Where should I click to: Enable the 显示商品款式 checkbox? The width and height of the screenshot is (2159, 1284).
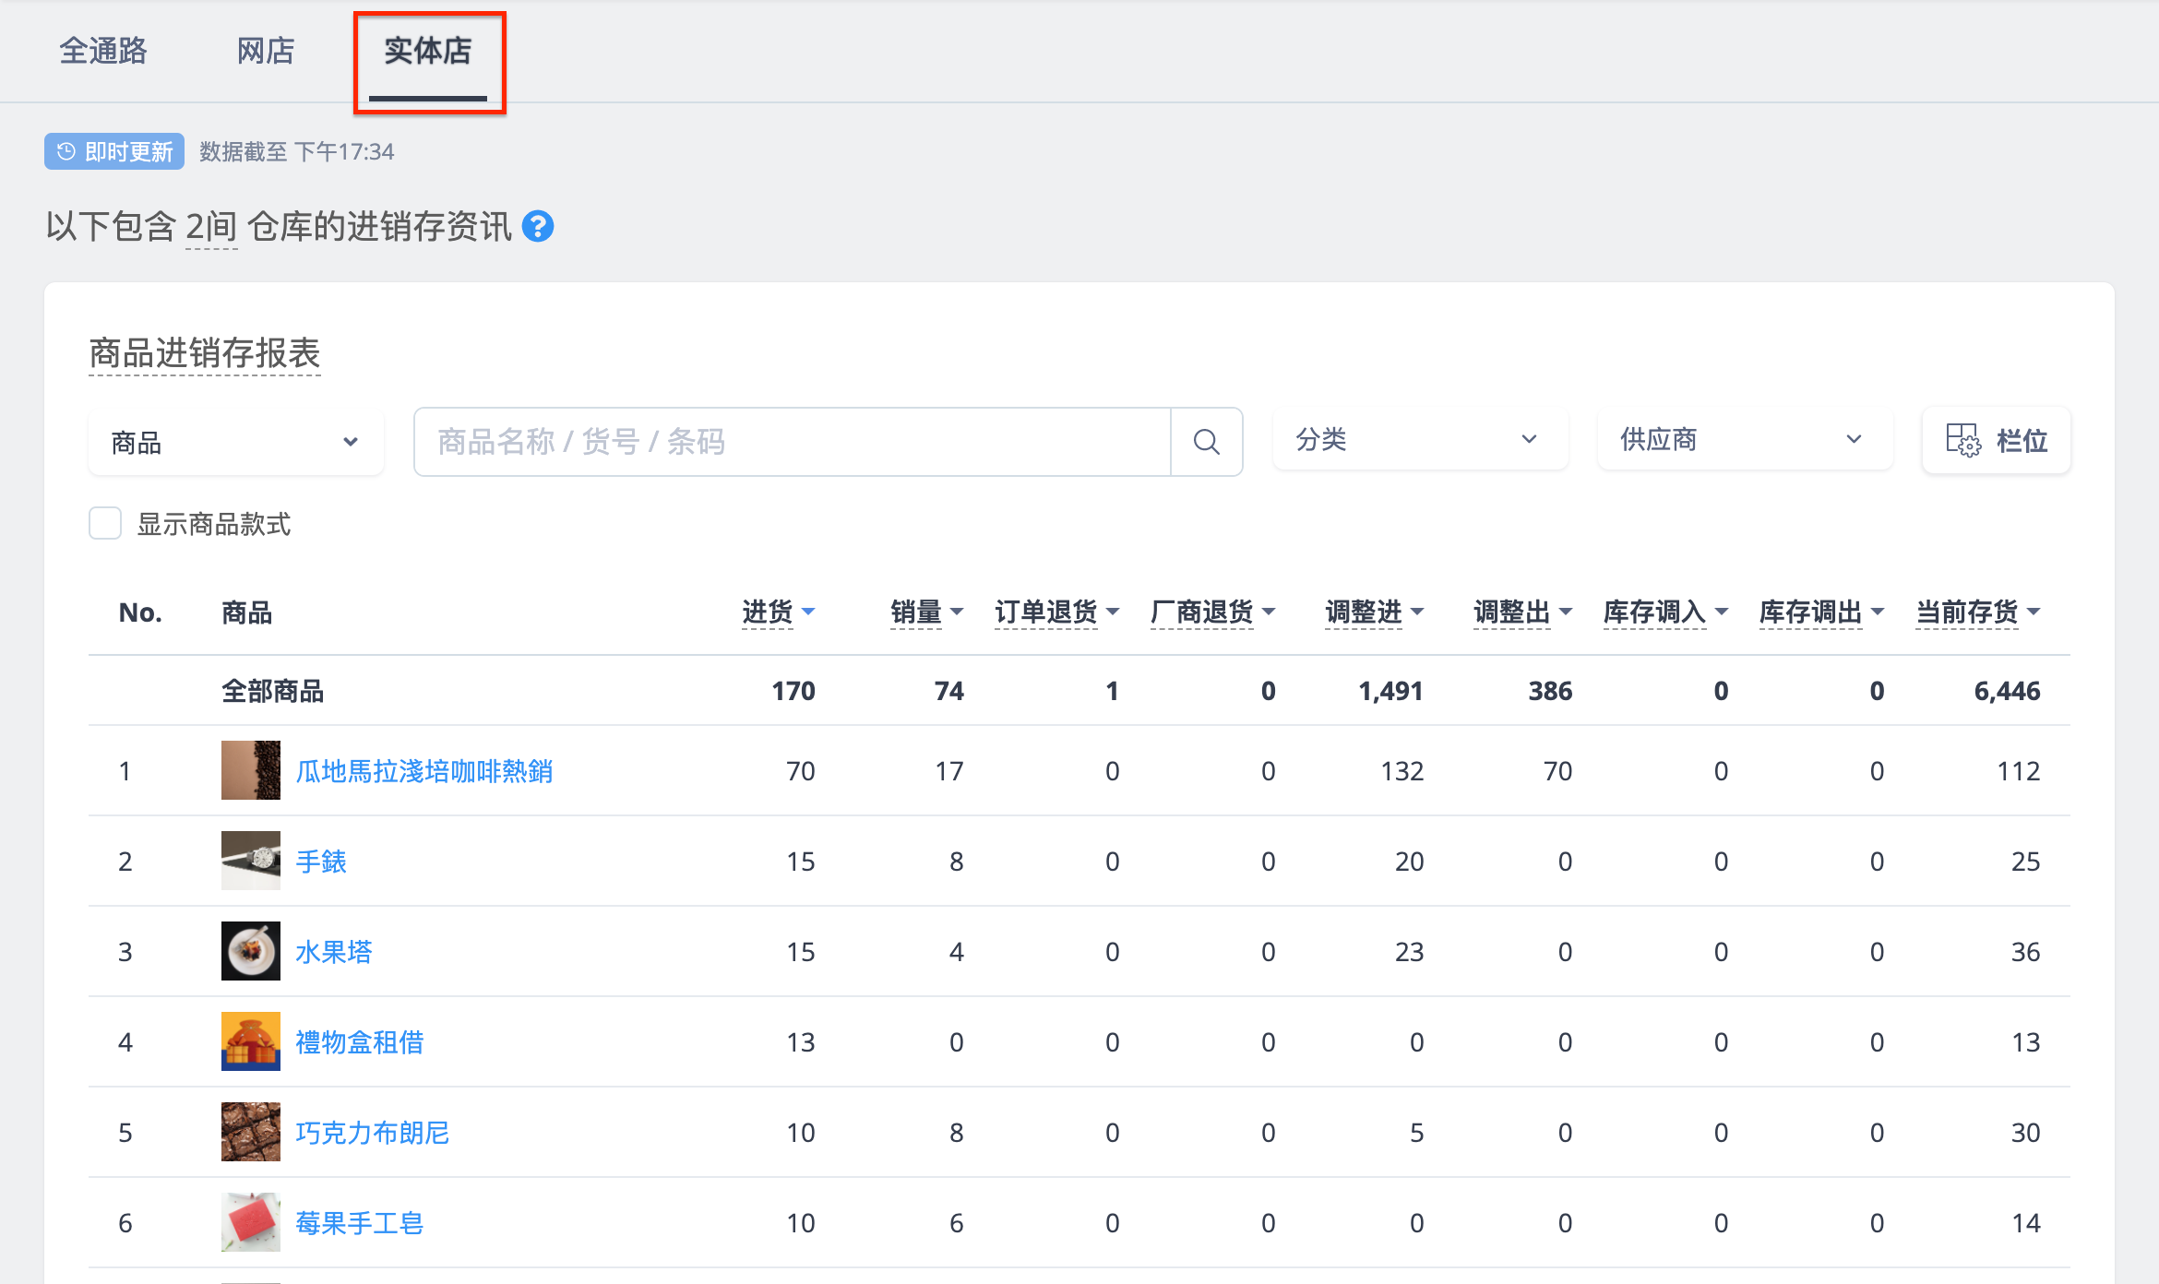105,523
